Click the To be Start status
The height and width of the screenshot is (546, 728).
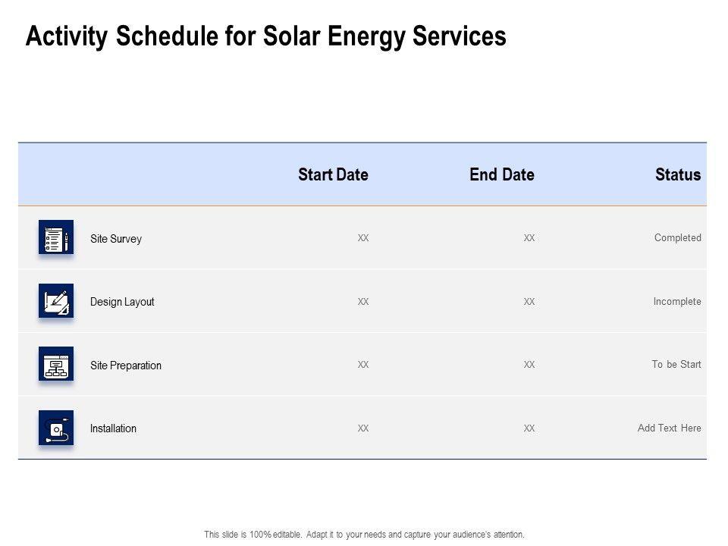coord(676,365)
